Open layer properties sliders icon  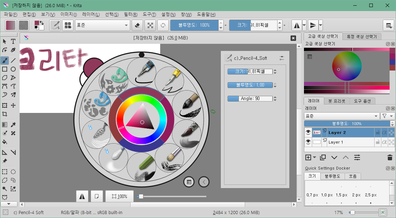(357, 158)
